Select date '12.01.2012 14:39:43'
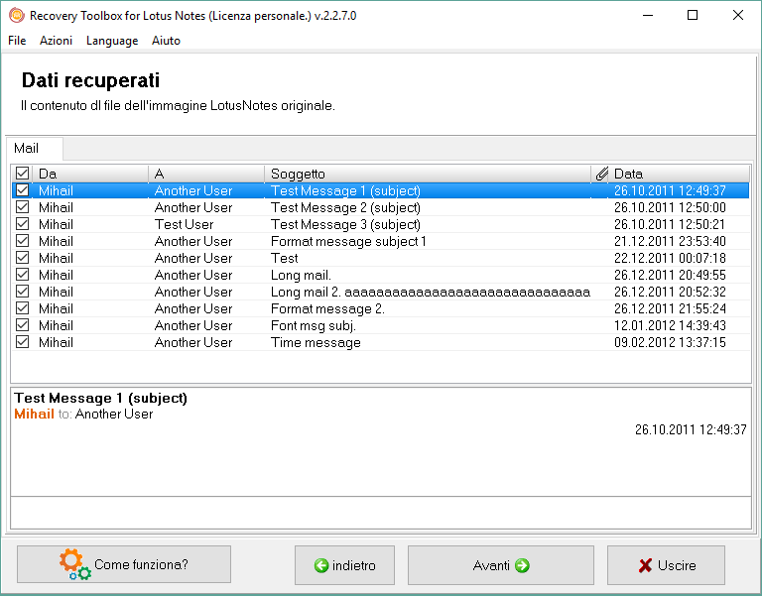 pos(670,325)
